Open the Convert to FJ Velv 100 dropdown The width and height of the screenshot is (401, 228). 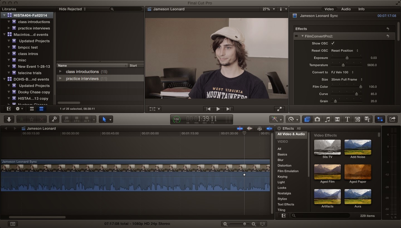click(x=342, y=72)
